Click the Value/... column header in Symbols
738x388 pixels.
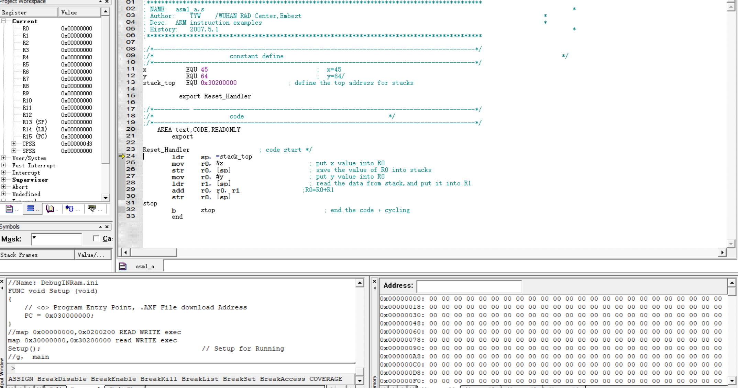[93, 255]
